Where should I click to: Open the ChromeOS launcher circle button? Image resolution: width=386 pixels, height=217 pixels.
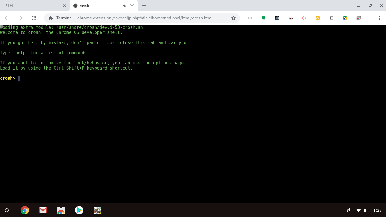coord(7,210)
